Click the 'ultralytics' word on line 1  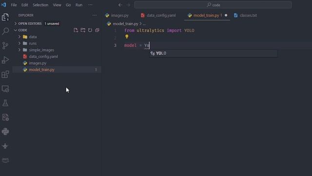(x=150, y=30)
